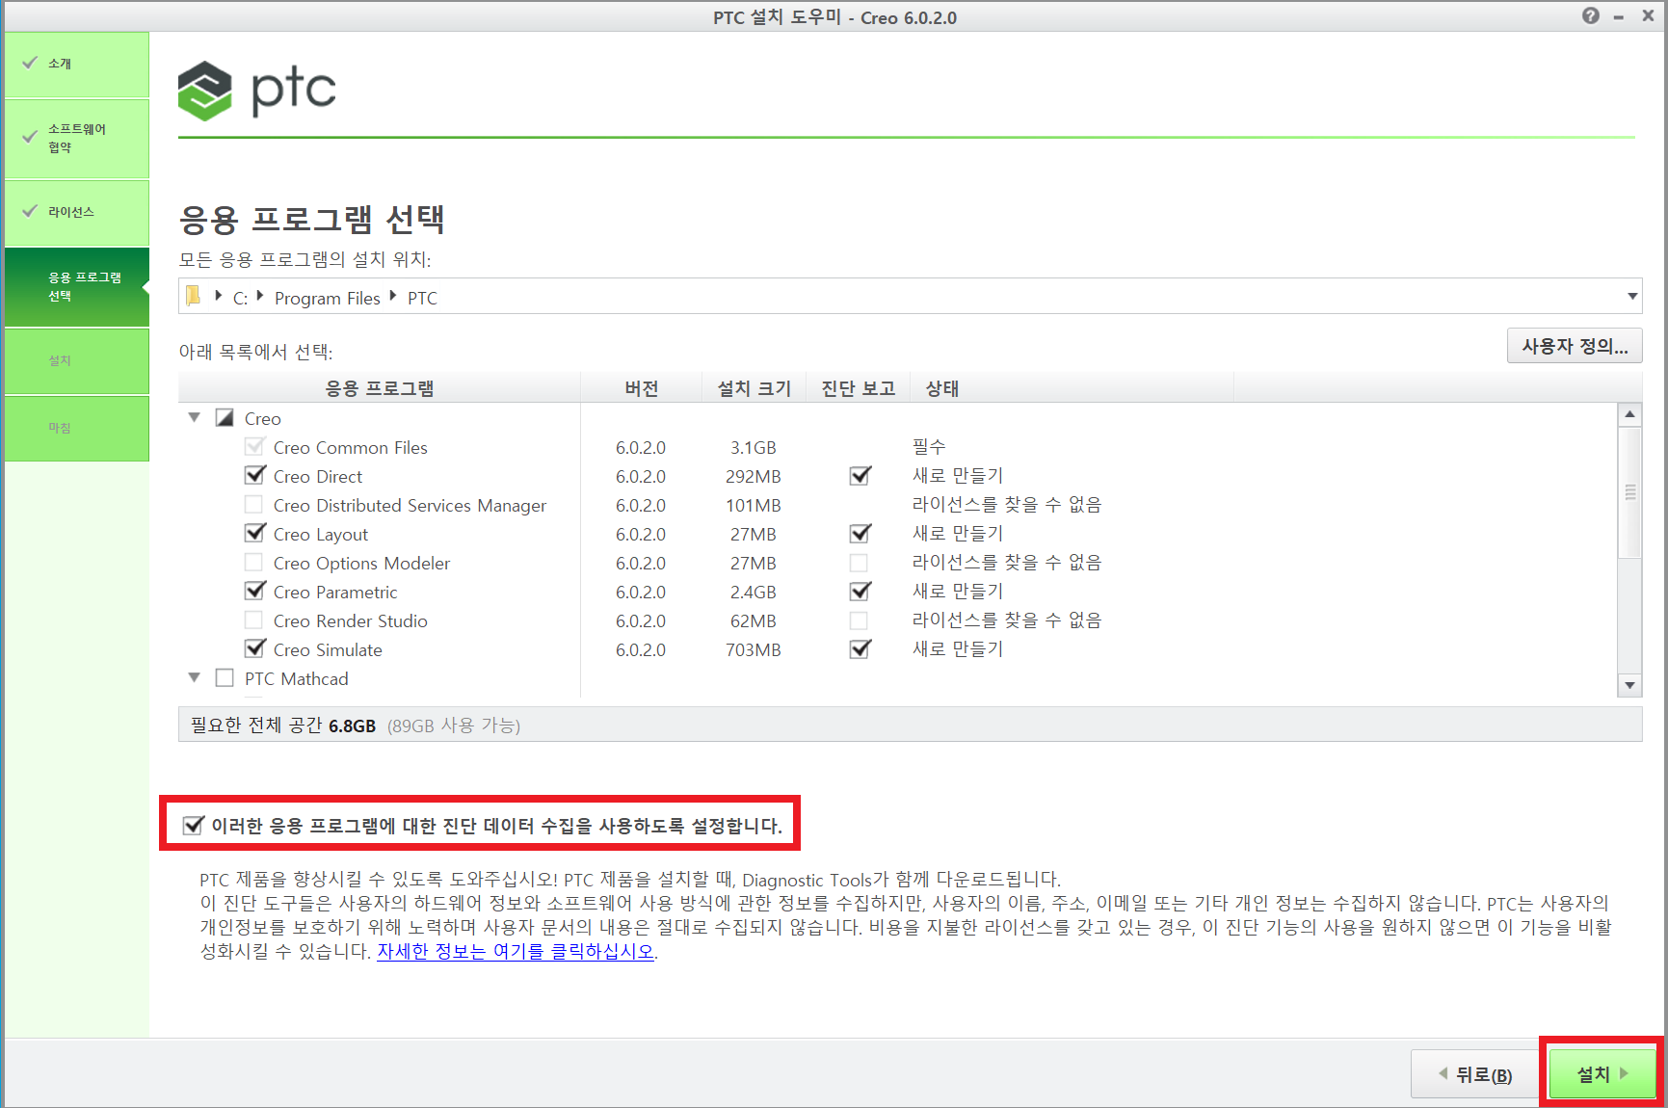Click the 버전 column header
The width and height of the screenshot is (1668, 1108).
(642, 388)
